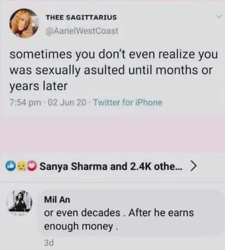Click the 02 Jun 20 date

67,102
